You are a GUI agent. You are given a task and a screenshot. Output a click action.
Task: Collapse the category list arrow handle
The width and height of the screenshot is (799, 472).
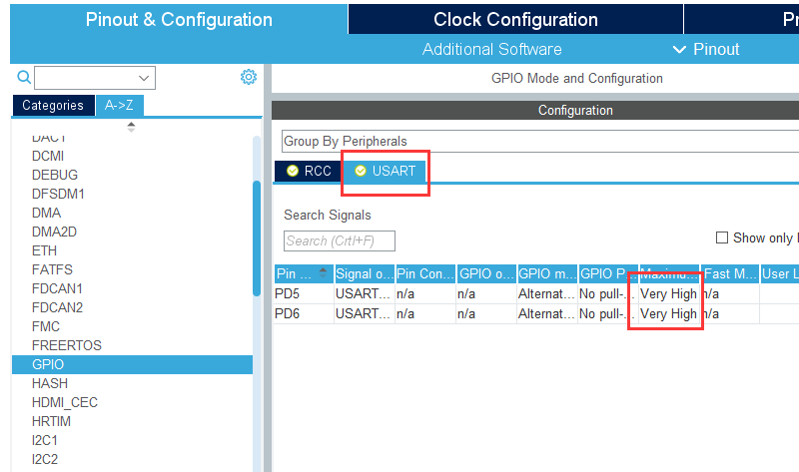131,127
